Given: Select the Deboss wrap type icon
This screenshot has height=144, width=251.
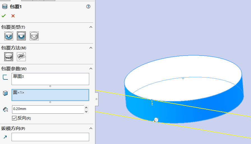Looking at the screenshot, I should coord(21,36).
